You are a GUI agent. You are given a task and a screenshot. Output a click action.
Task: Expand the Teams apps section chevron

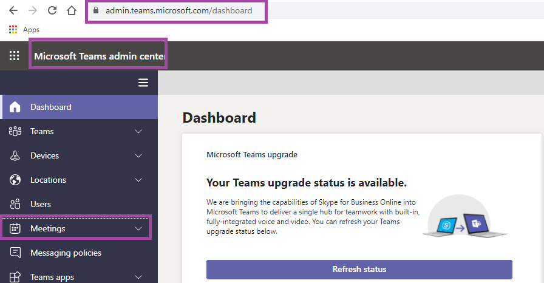pyautogui.click(x=138, y=277)
